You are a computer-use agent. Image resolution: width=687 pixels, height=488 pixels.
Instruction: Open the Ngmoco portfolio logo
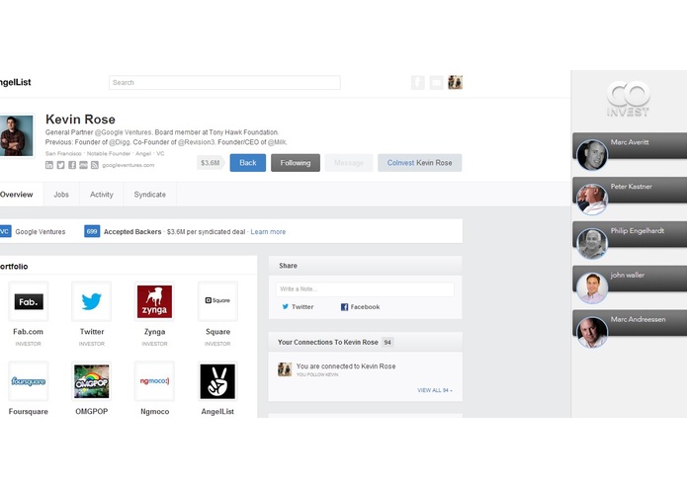[154, 381]
